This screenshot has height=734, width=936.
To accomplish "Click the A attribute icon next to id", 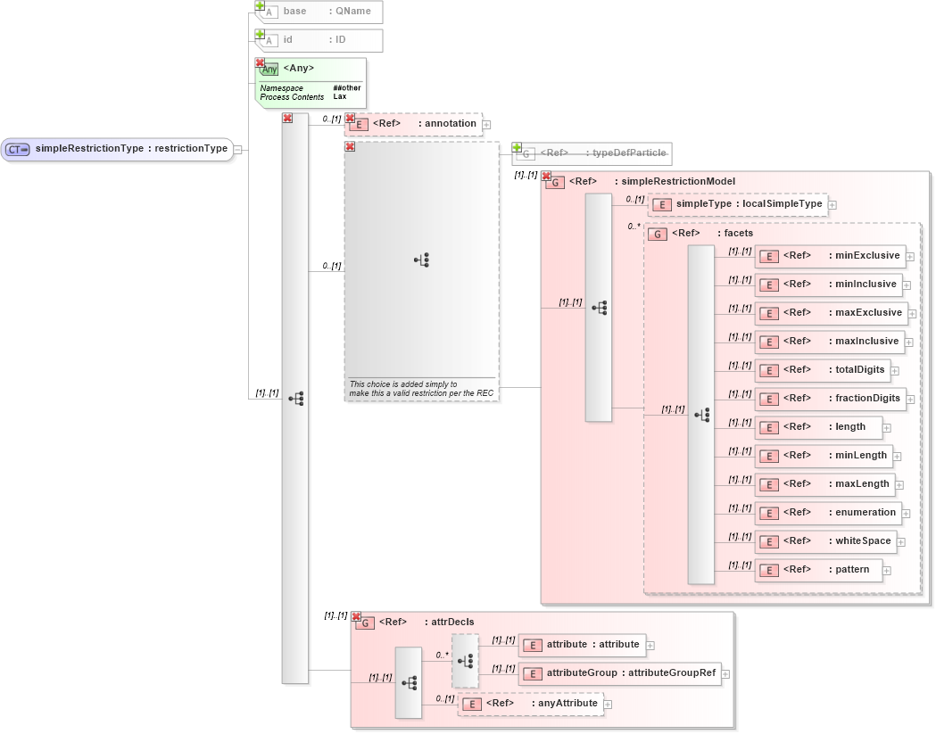I will (x=269, y=40).
